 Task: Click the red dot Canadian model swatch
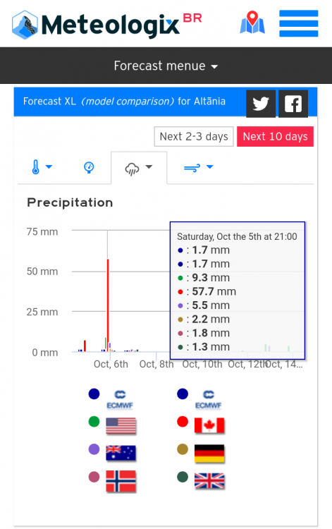click(x=183, y=421)
